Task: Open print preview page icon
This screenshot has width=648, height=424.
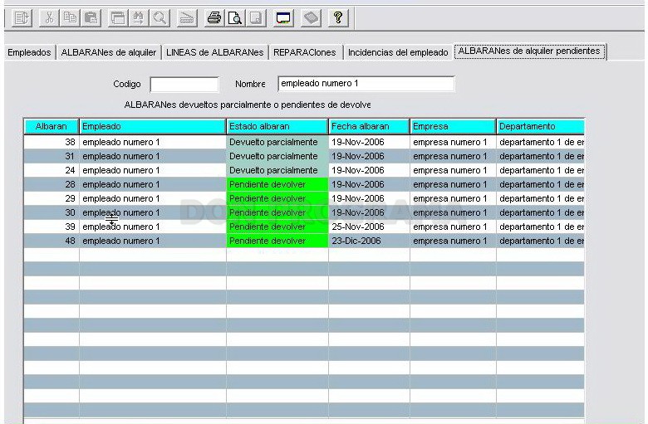Action: pos(235,18)
